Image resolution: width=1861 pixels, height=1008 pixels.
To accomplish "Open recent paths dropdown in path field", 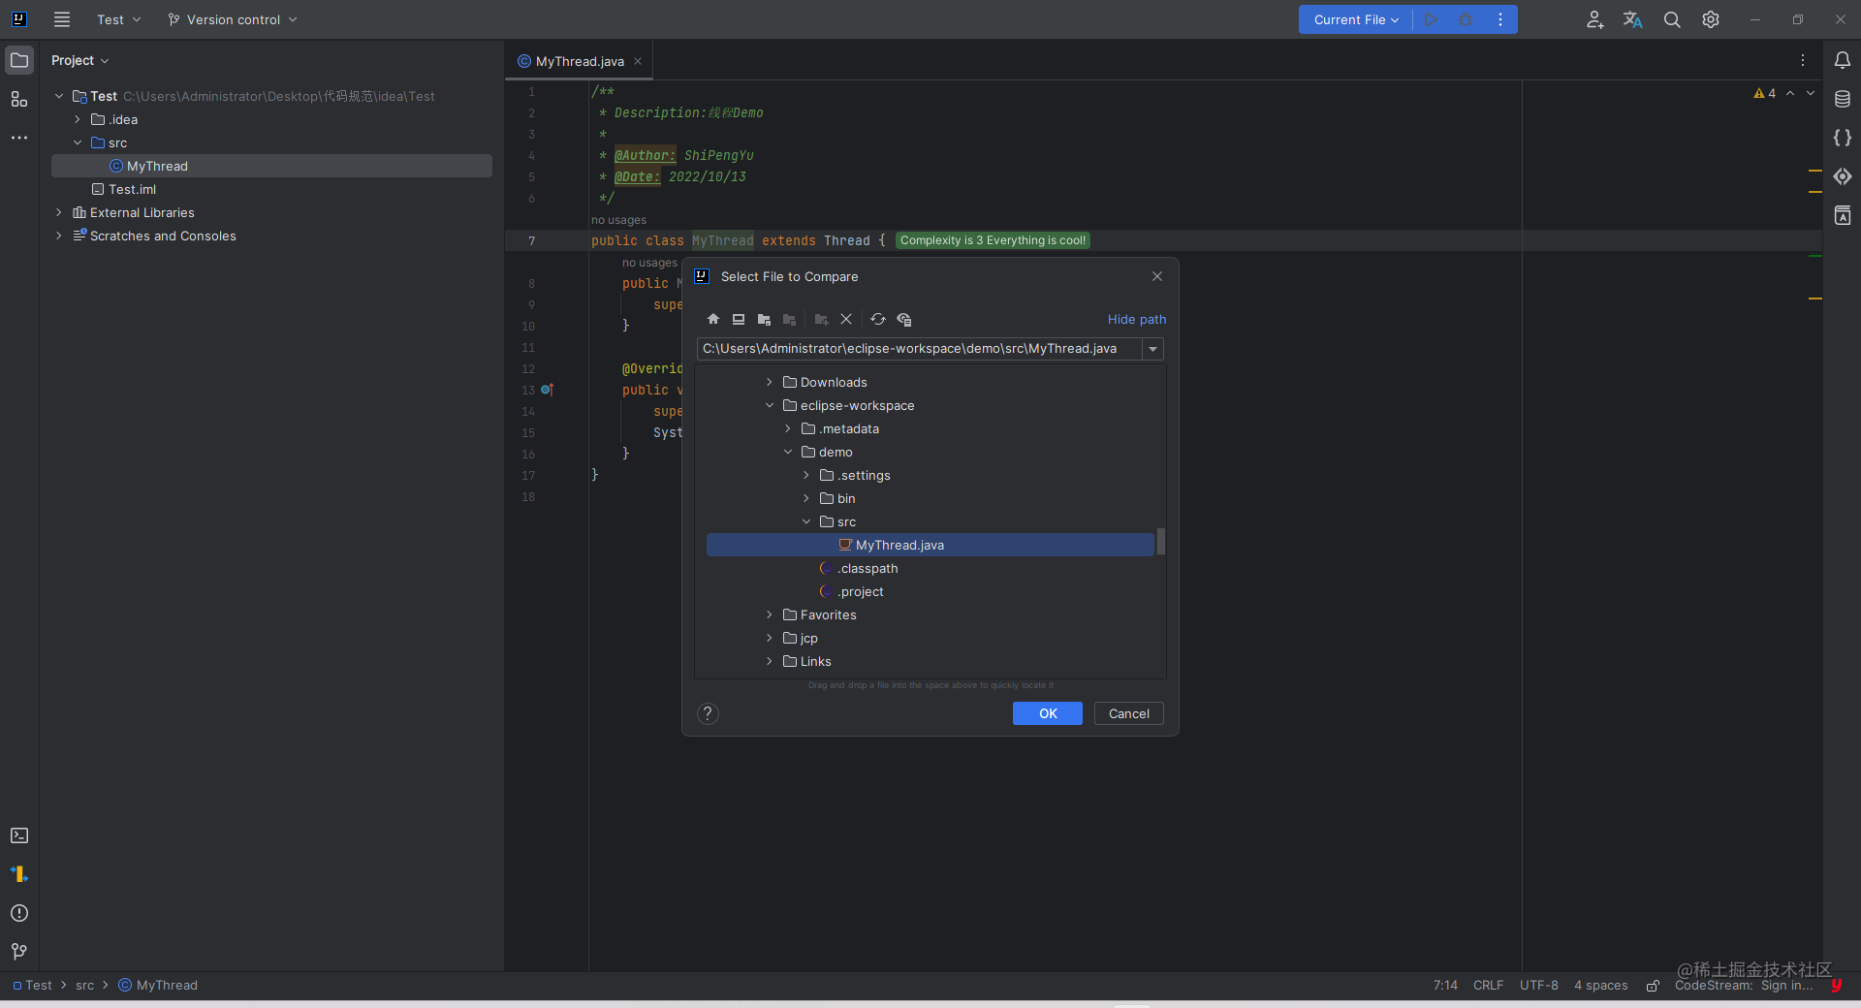I will 1153,349.
